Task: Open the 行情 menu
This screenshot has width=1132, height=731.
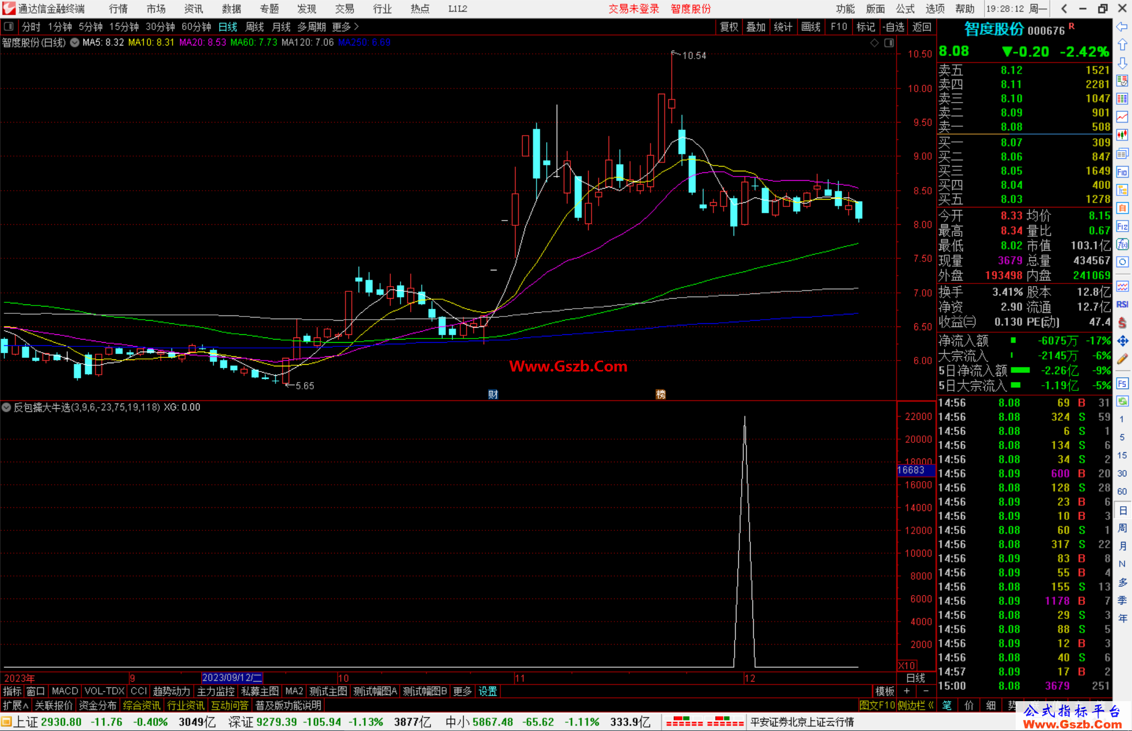Action: (118, 9)
